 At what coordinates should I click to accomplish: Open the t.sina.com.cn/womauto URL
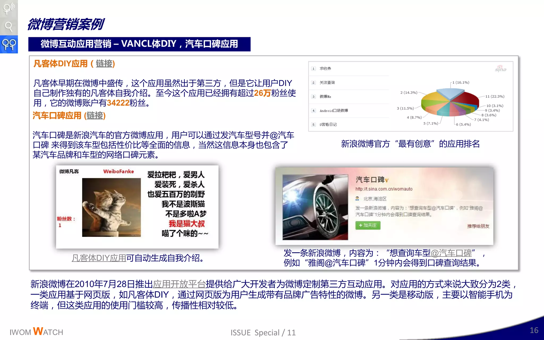tap(384, 189)
